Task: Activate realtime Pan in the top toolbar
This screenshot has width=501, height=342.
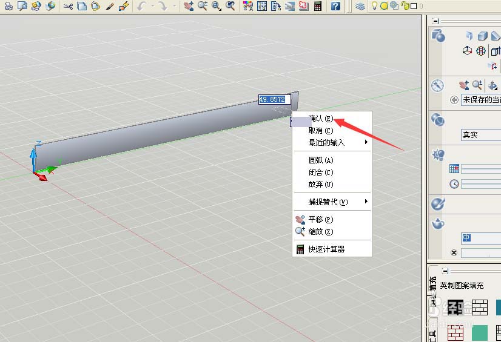Action: (x=189, y=5)
